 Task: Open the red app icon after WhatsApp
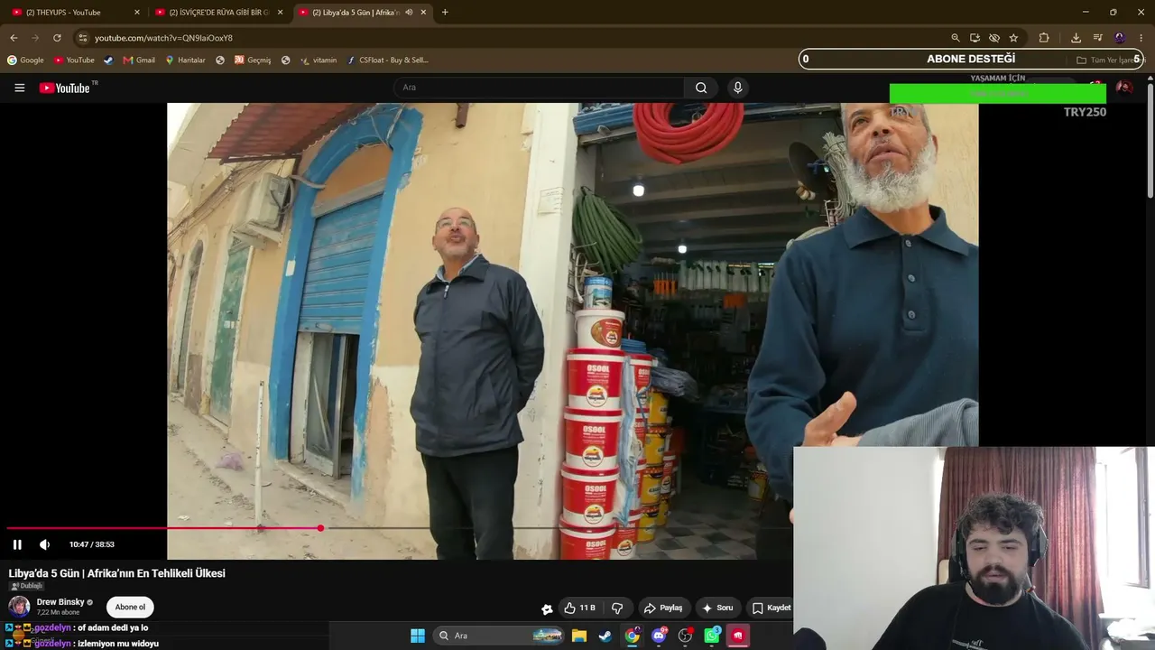[x=738, y=636]
